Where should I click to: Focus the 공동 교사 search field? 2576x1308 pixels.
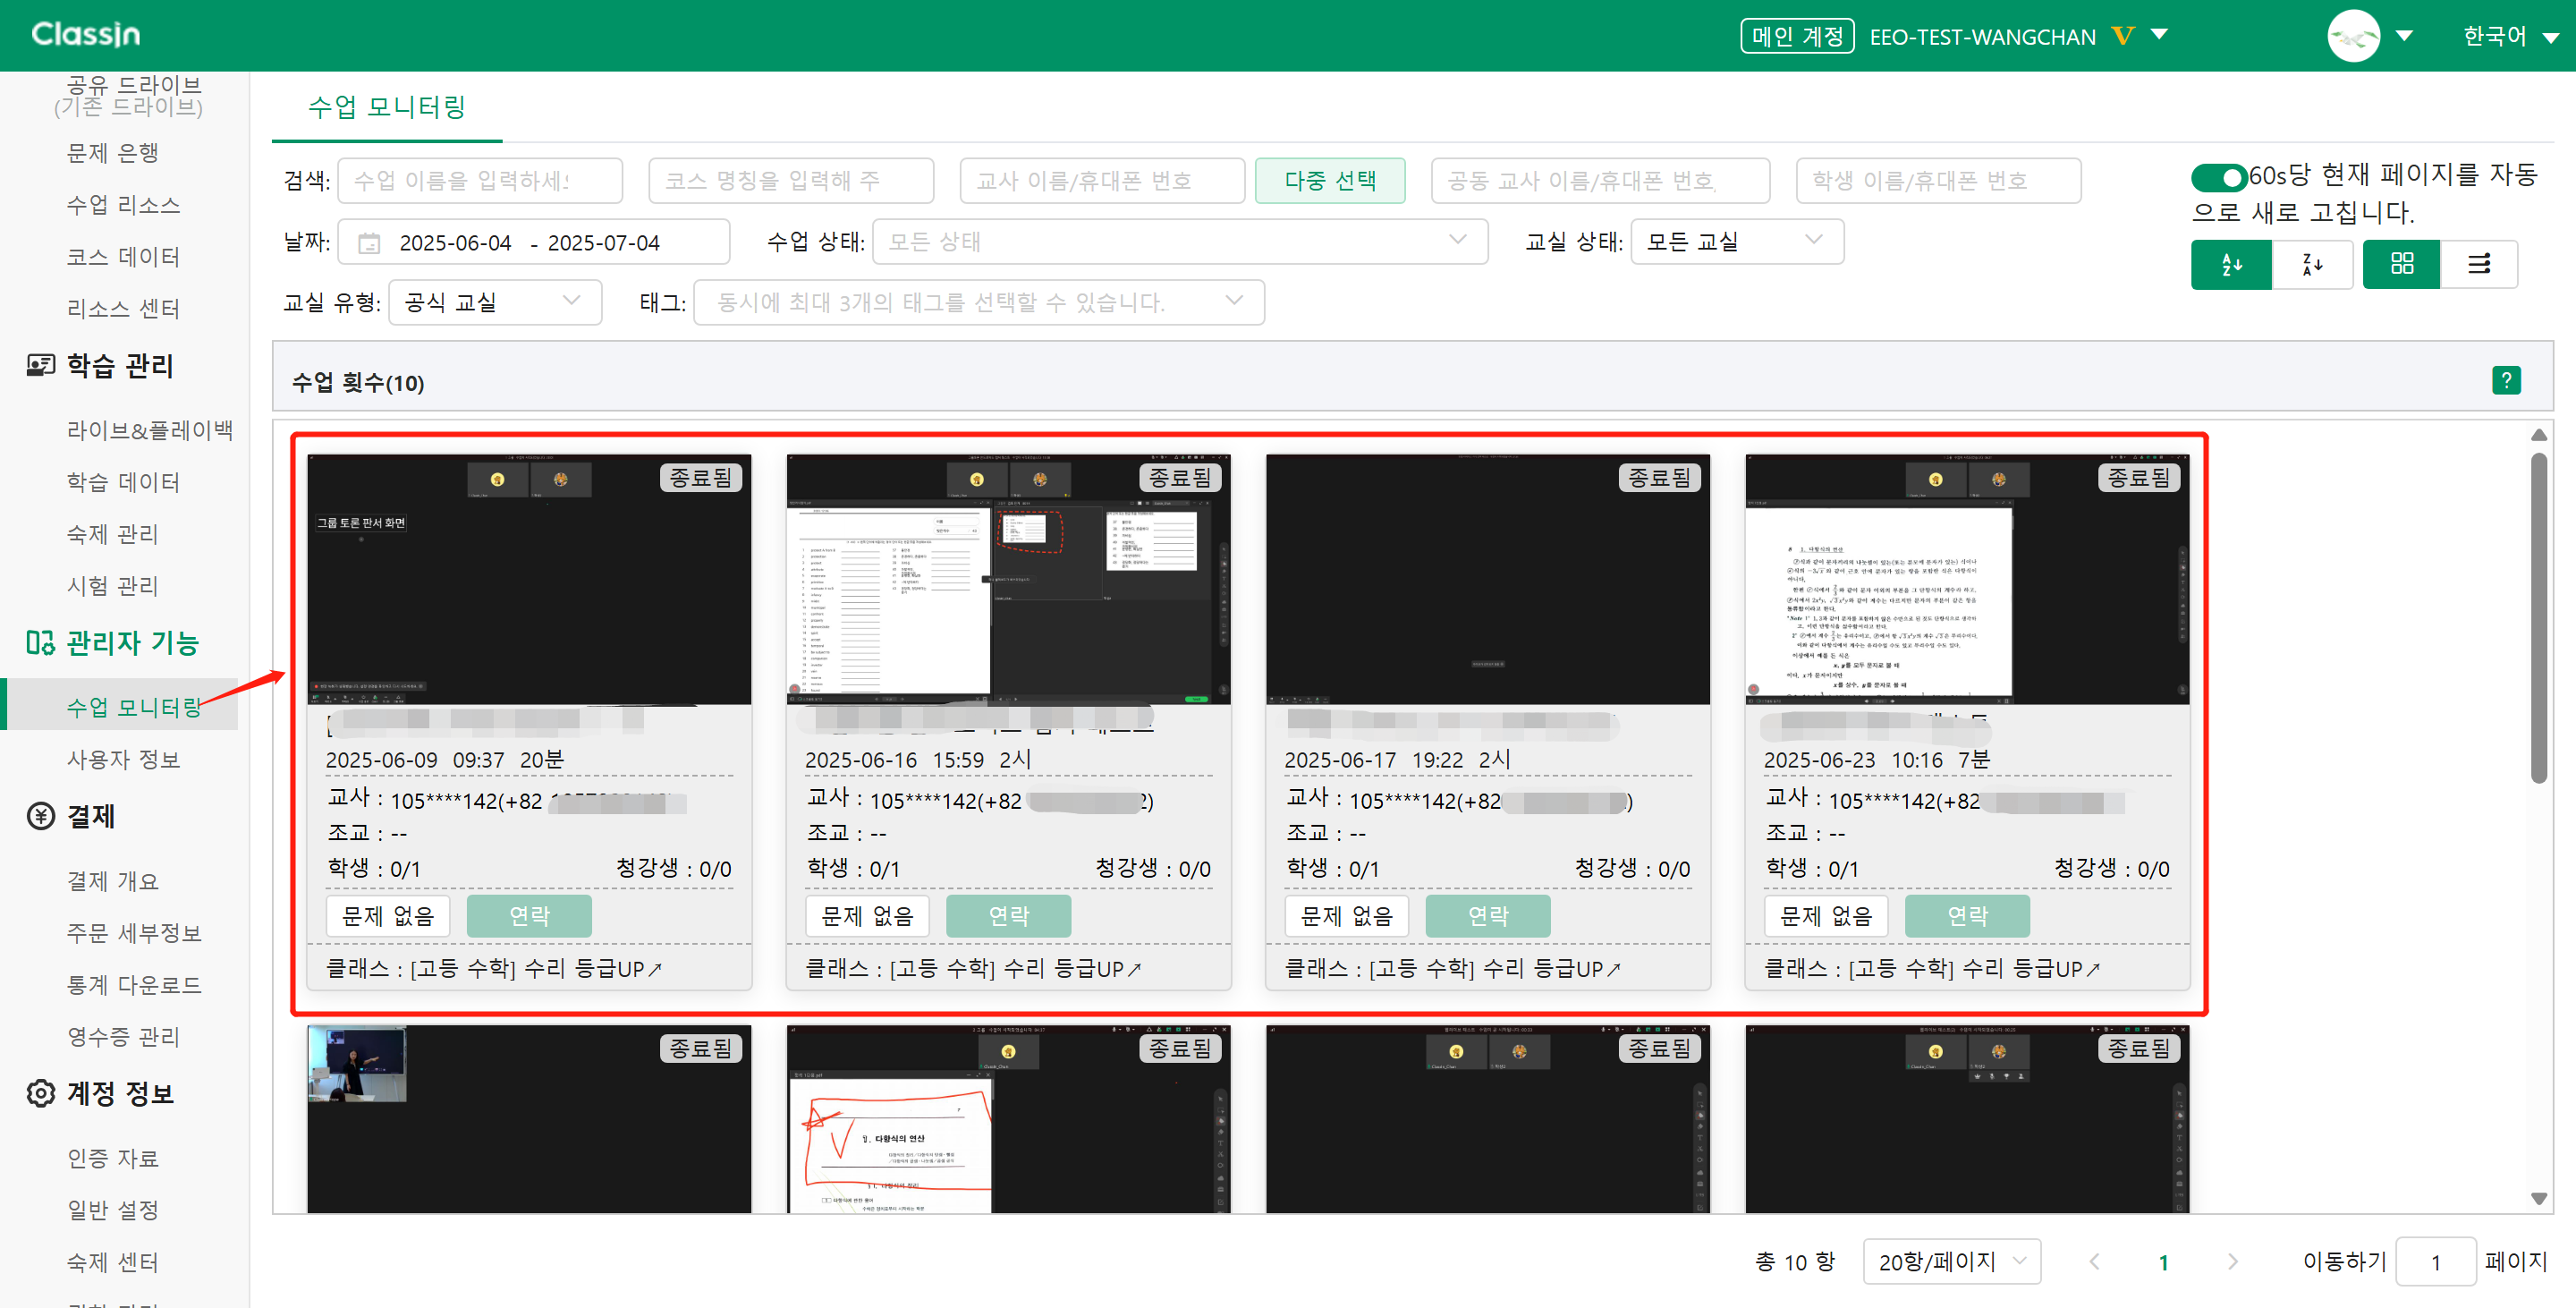click(1600, 180)
